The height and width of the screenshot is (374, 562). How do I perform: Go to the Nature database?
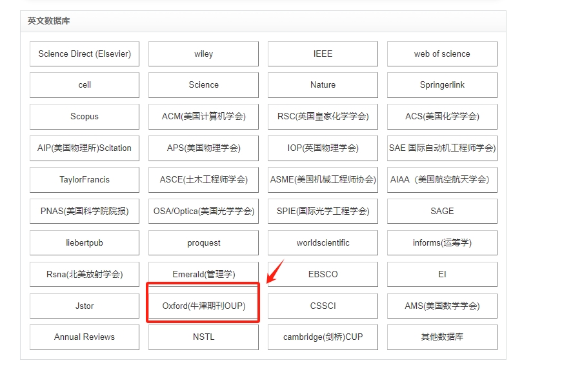[x=323, y=85]
